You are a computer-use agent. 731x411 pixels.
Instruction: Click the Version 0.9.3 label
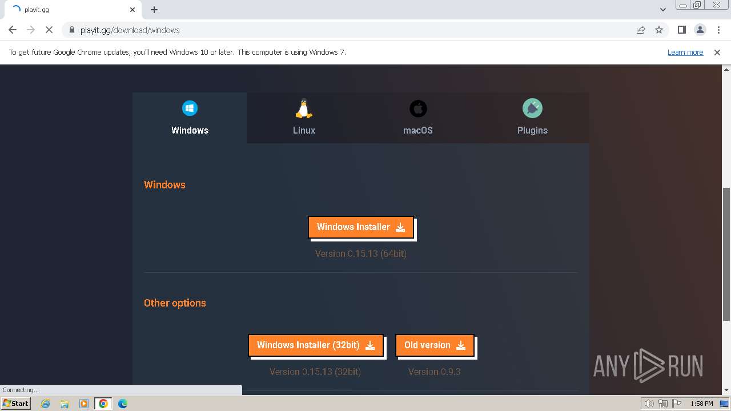point(435,372)
